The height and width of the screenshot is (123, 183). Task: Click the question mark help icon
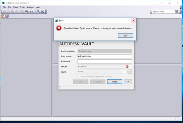[x=176, y=11]
